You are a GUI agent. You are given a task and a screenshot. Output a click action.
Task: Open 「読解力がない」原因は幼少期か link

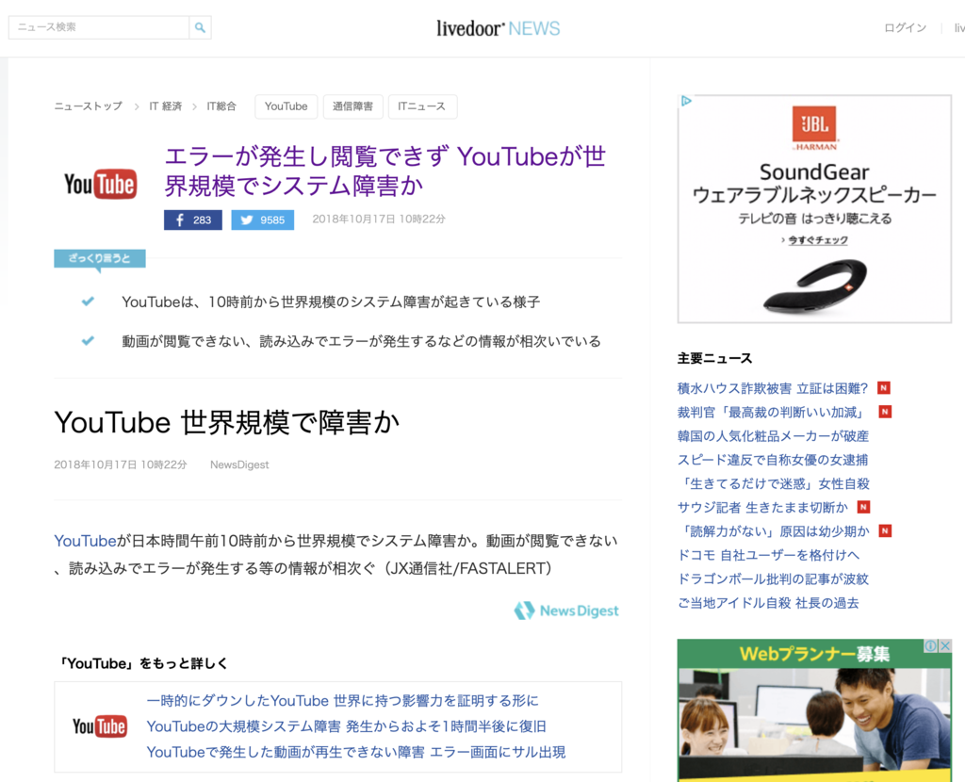[x=774, y=531]
